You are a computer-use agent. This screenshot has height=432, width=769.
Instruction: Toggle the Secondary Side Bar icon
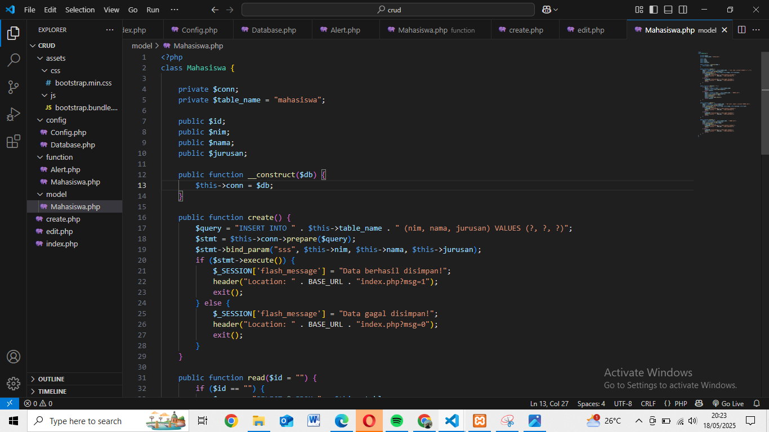(682, 10)
